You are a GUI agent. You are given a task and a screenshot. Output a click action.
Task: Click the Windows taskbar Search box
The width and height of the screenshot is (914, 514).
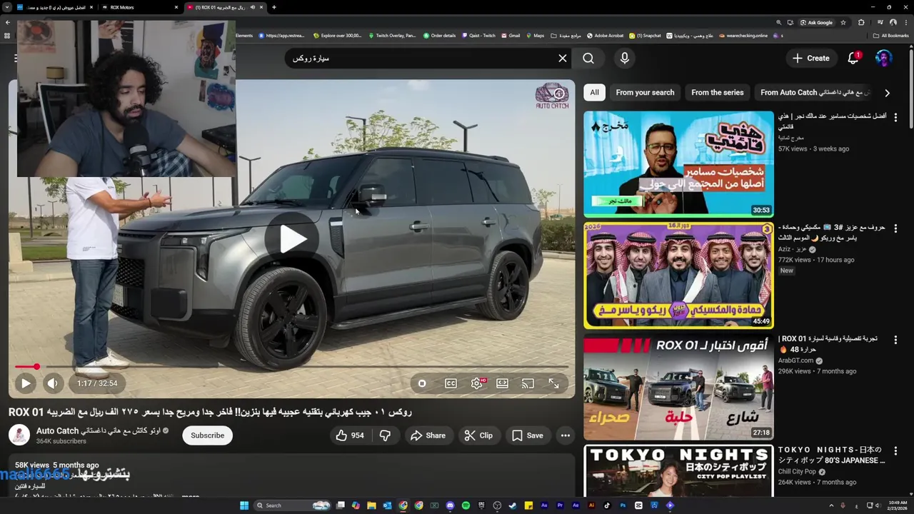pos(293,505)
